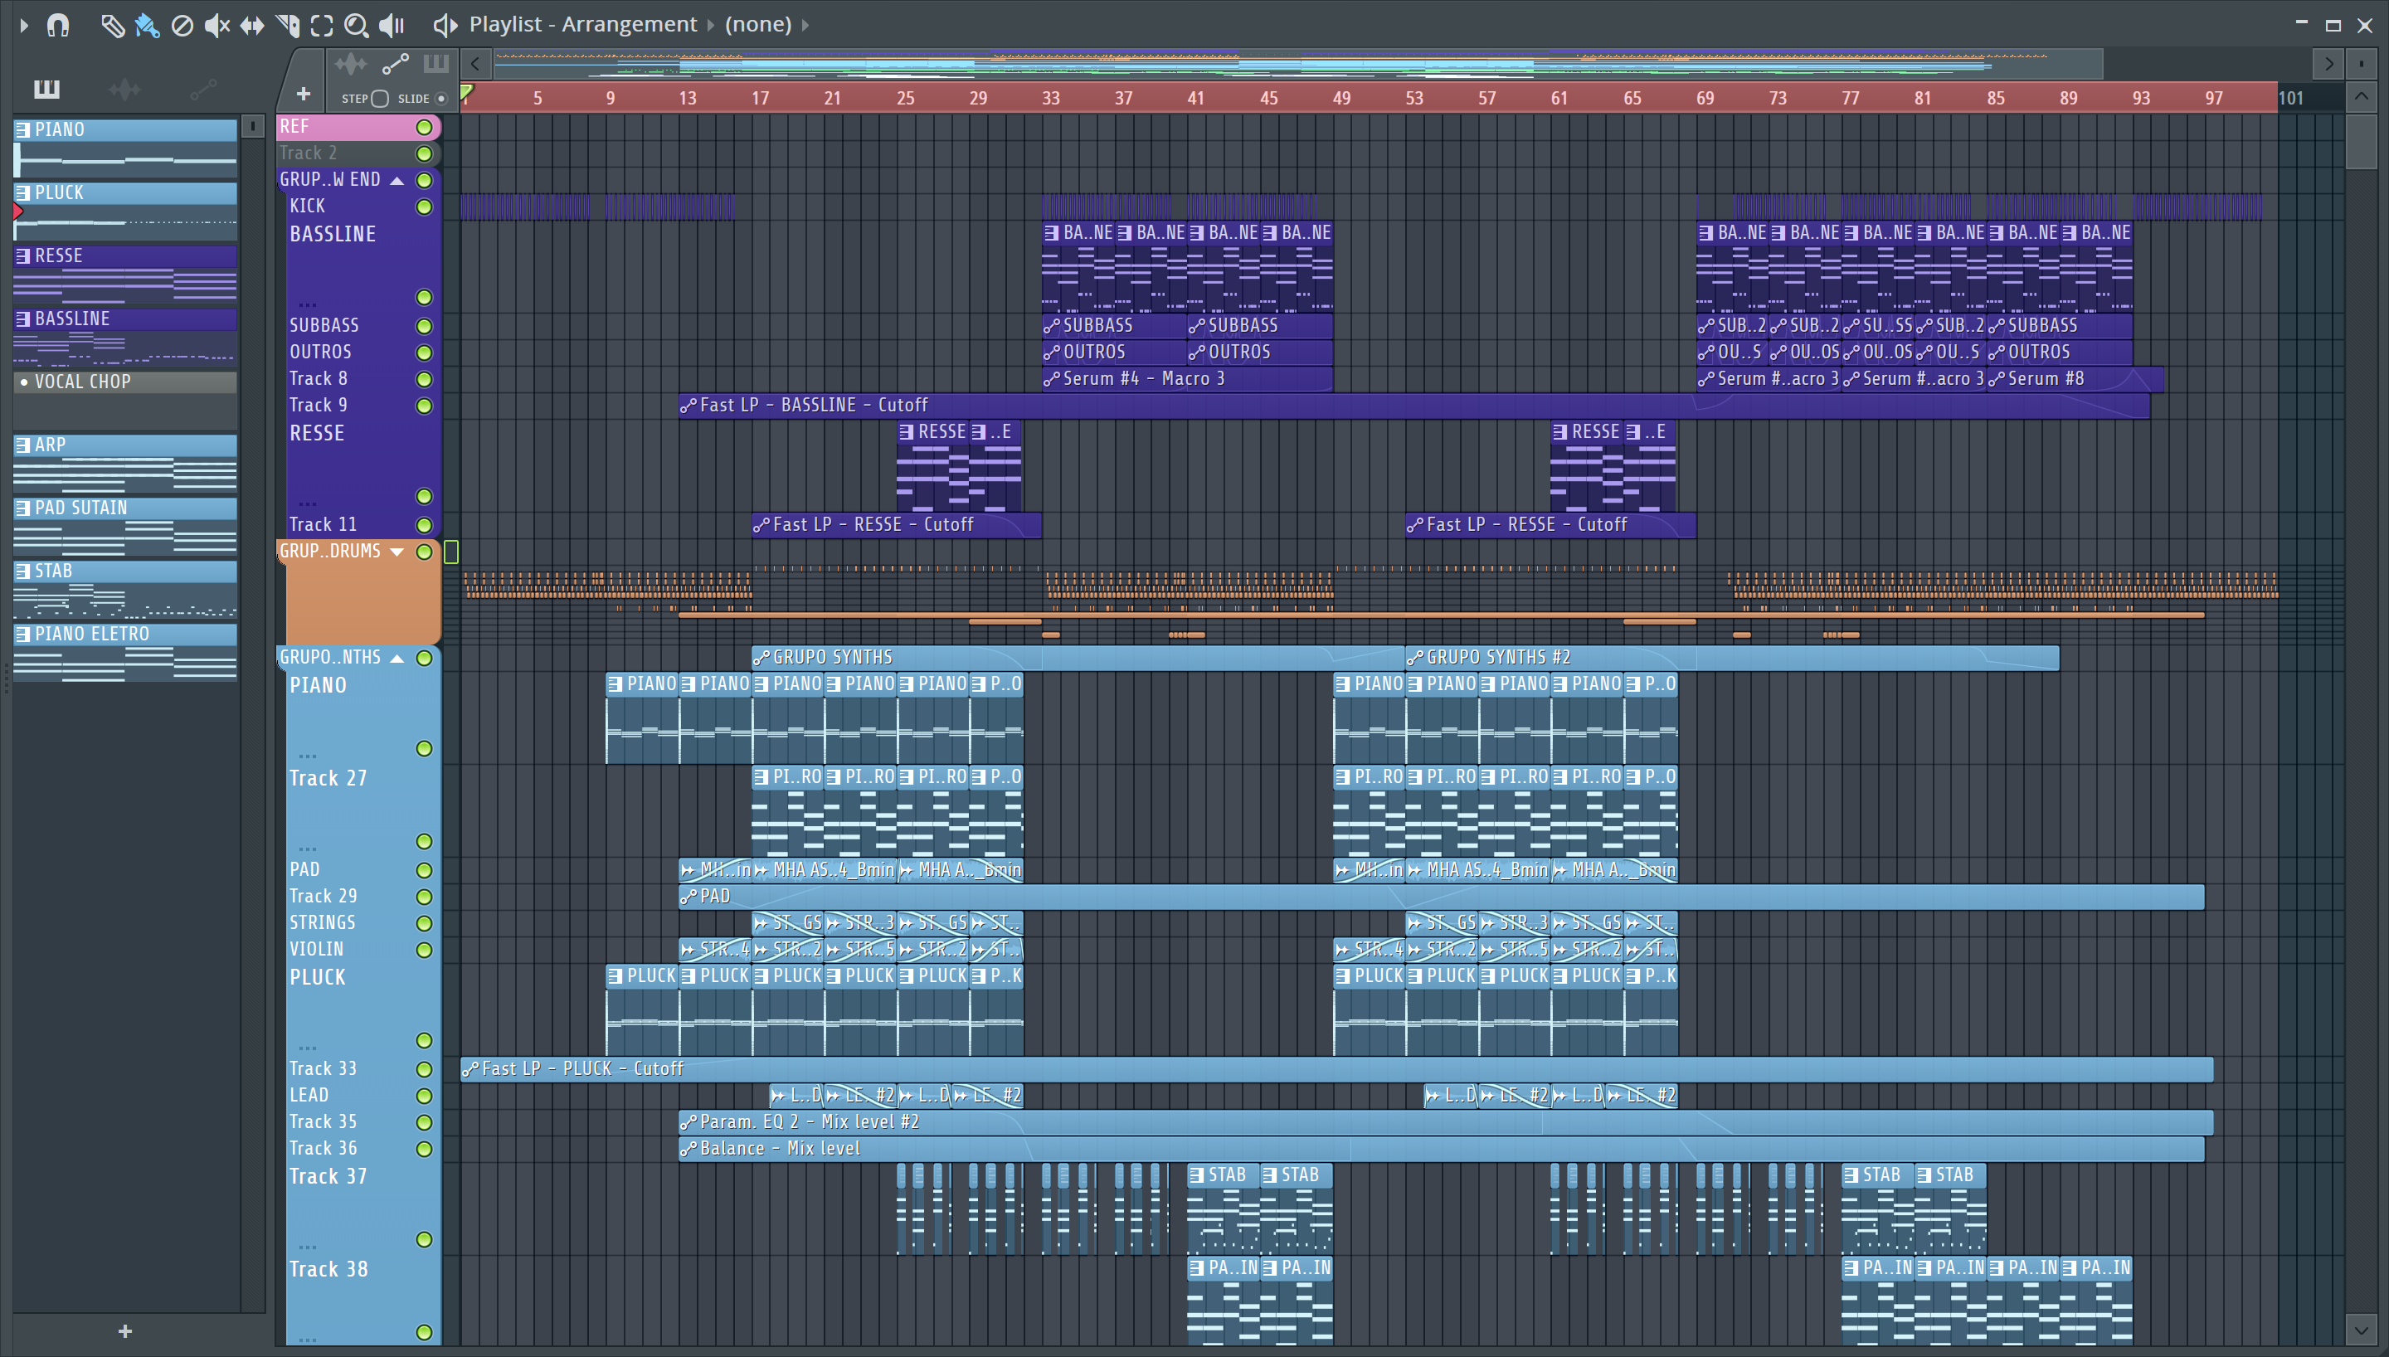This screenshot has height=1357, width=2389.
Task: Click the 'Track 38' name header
Action: [328, 1271]
